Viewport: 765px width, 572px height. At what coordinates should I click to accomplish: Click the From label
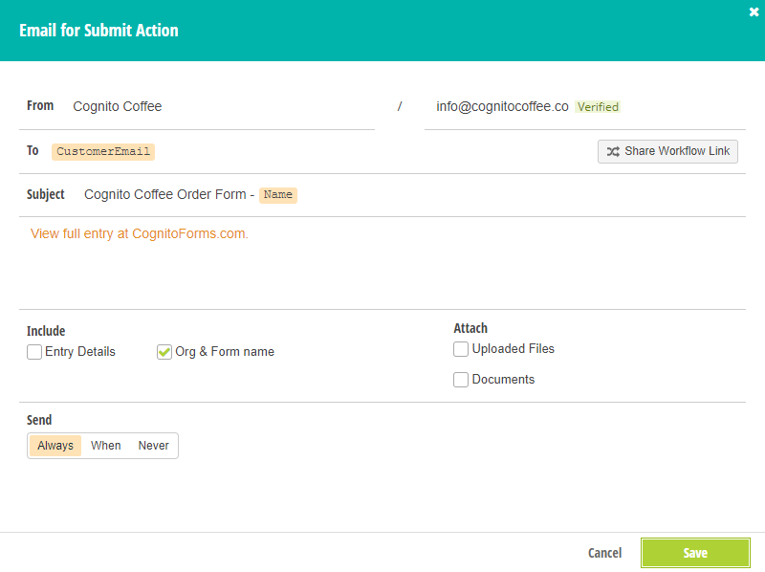click(40, 105)
